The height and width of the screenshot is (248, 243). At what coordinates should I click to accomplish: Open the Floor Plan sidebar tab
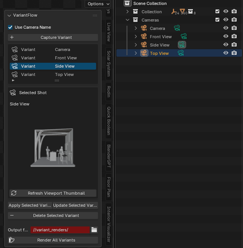tap(109, 187)
